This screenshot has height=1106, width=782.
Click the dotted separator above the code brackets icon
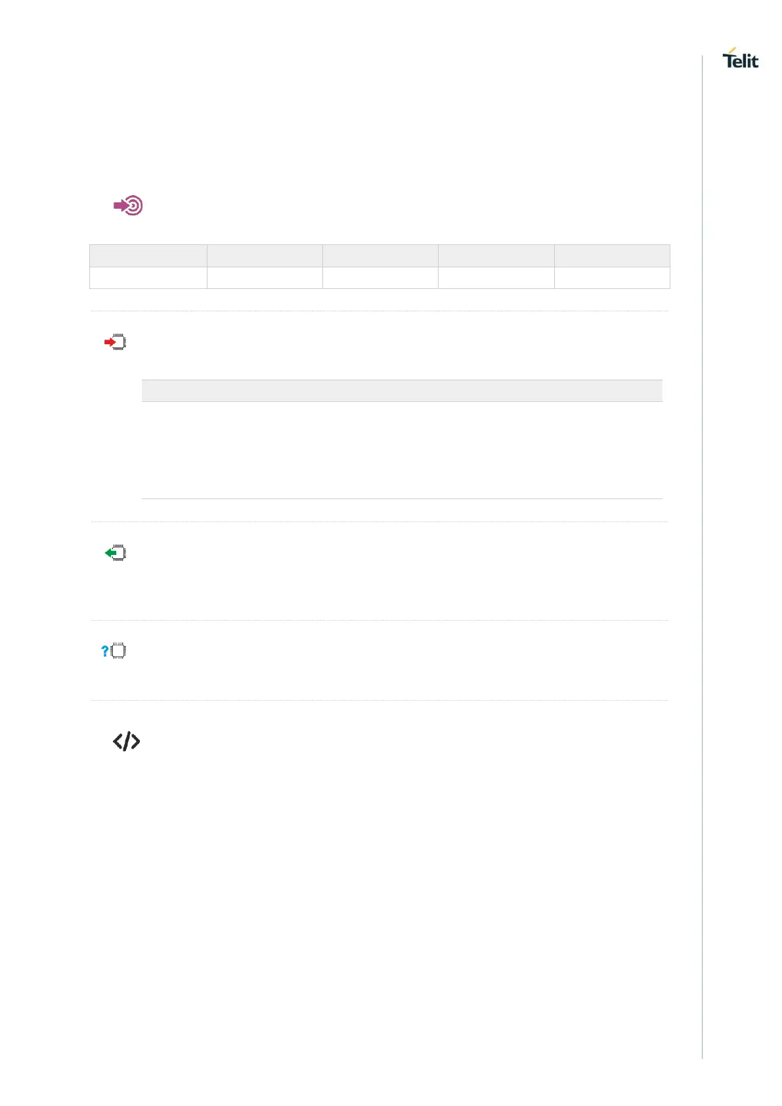pos(379,700)
